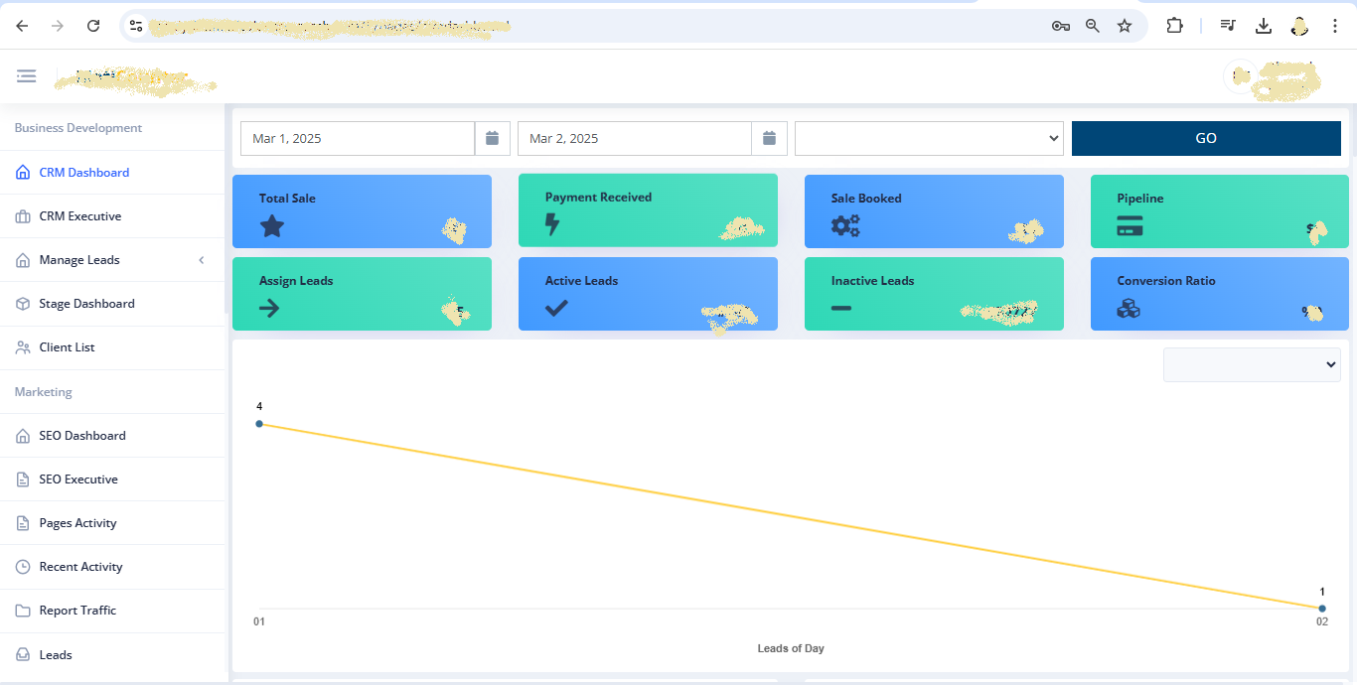Click the Assign Leads arrow icon
Screen dimensions: 1357x685
pos(268,309)
